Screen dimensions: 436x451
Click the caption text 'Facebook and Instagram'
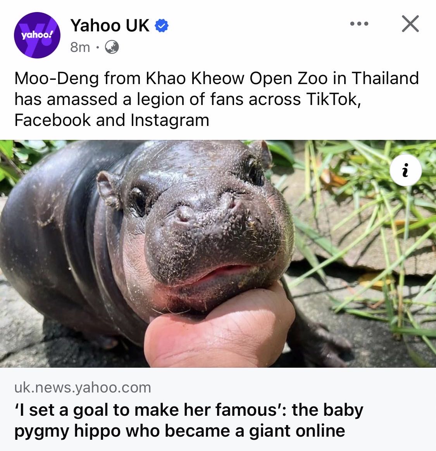112,120
